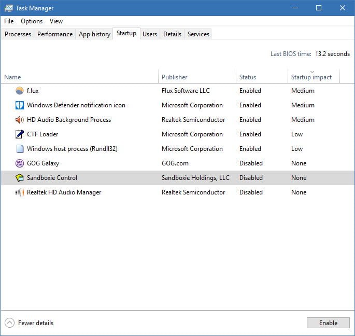Click the Realtek HD Audio Manager icon
Viewport: 355px width, 336px height.
point(20,192)
